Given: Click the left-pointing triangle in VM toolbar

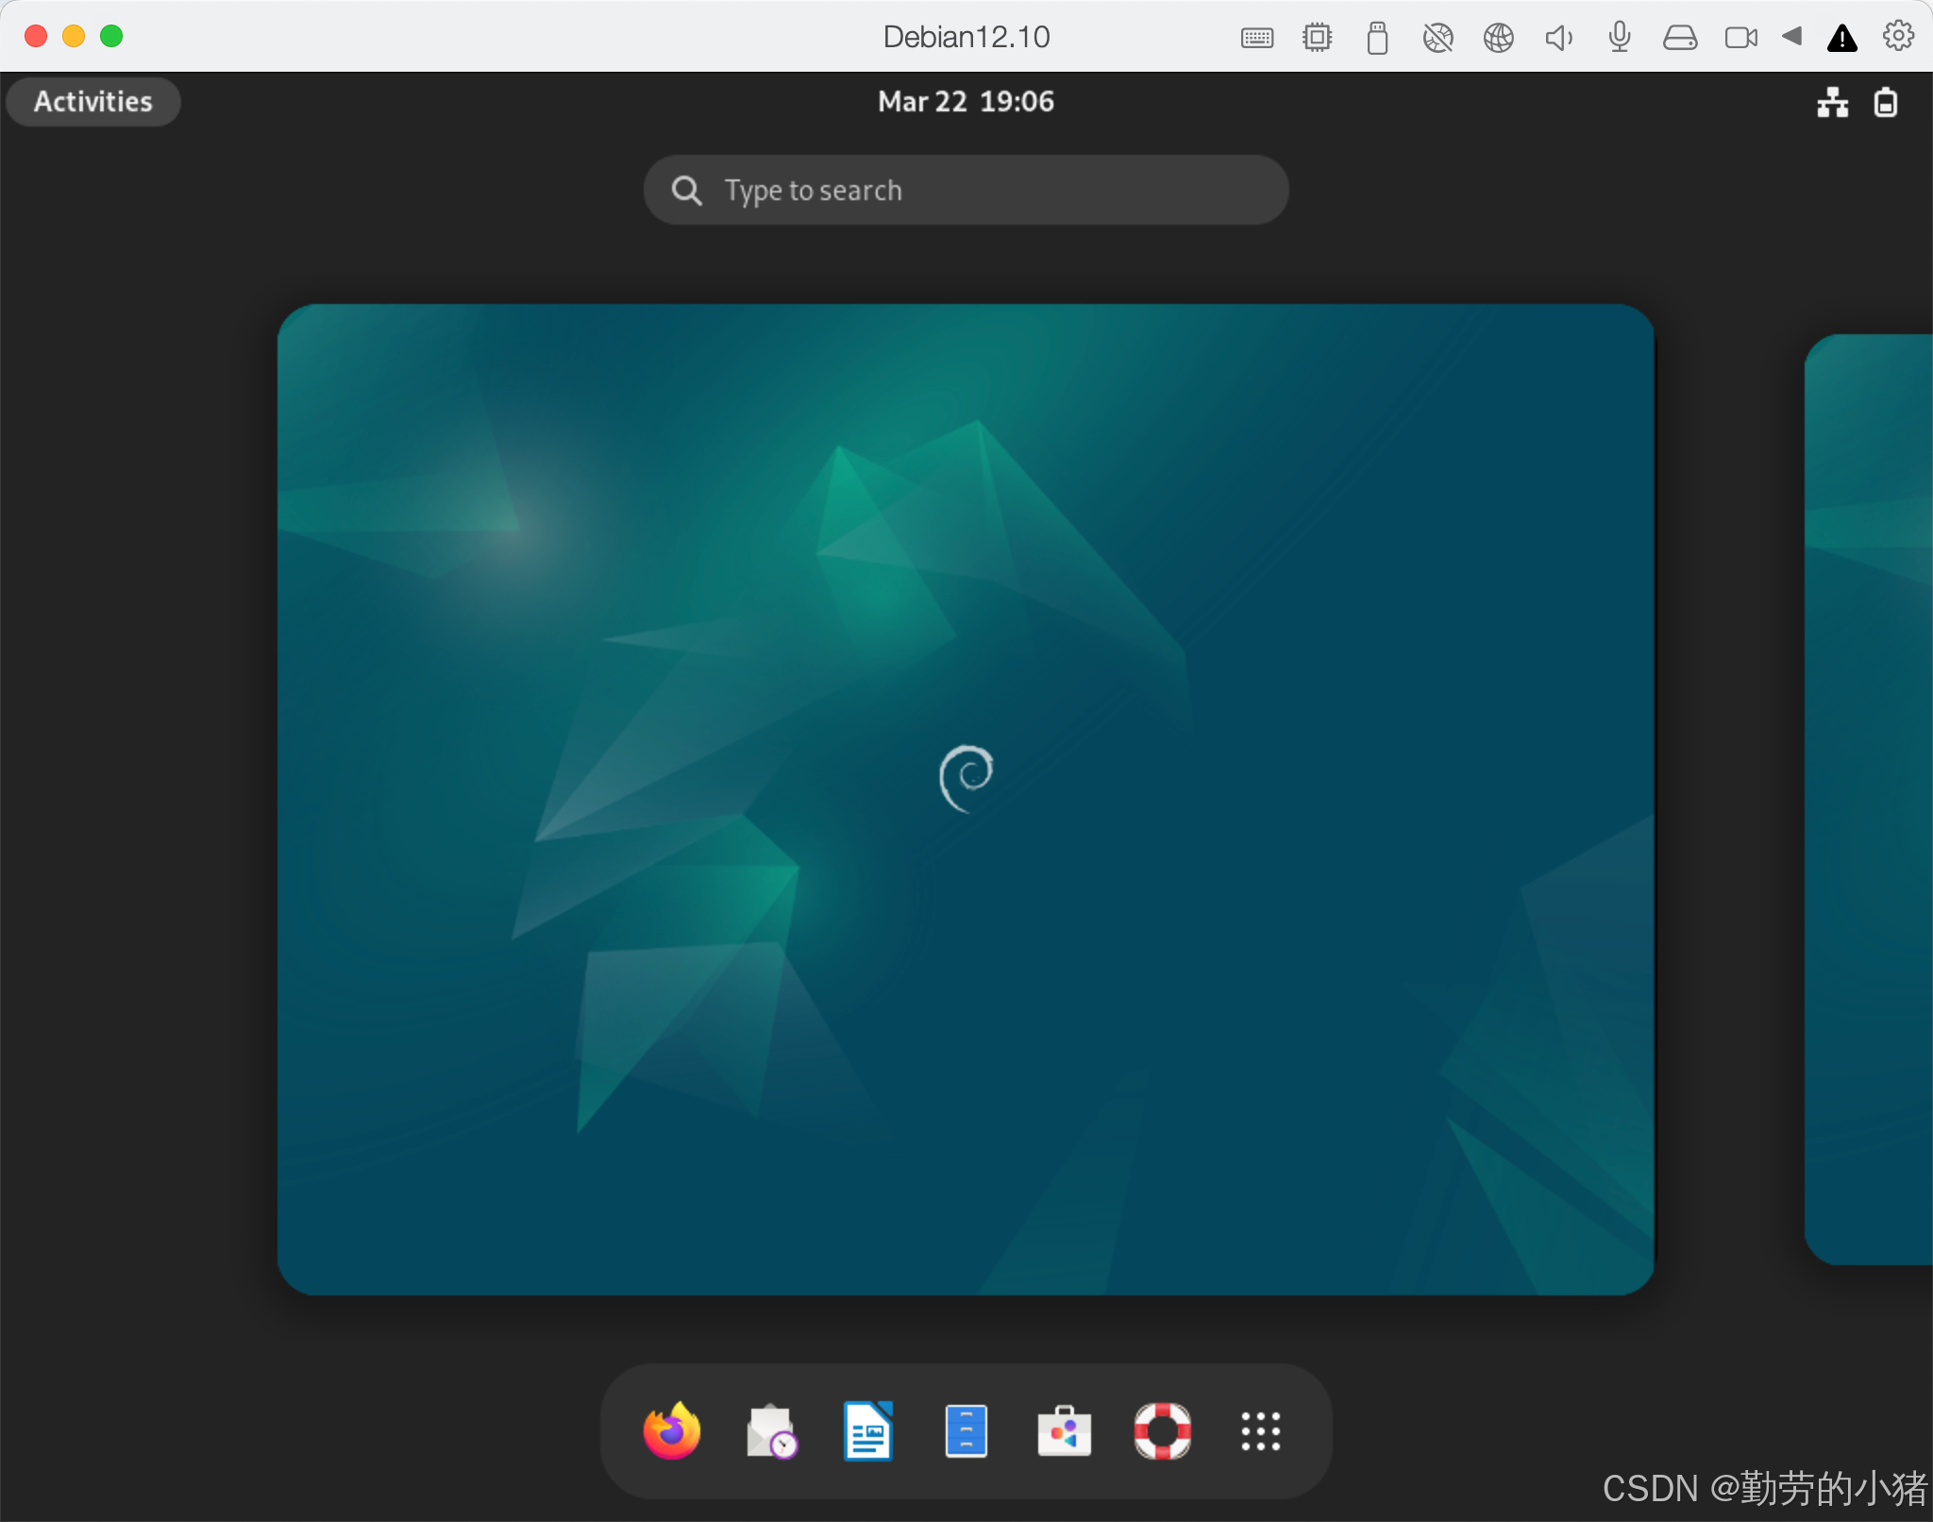Looking at the screenshot, I should point(1791,37).
